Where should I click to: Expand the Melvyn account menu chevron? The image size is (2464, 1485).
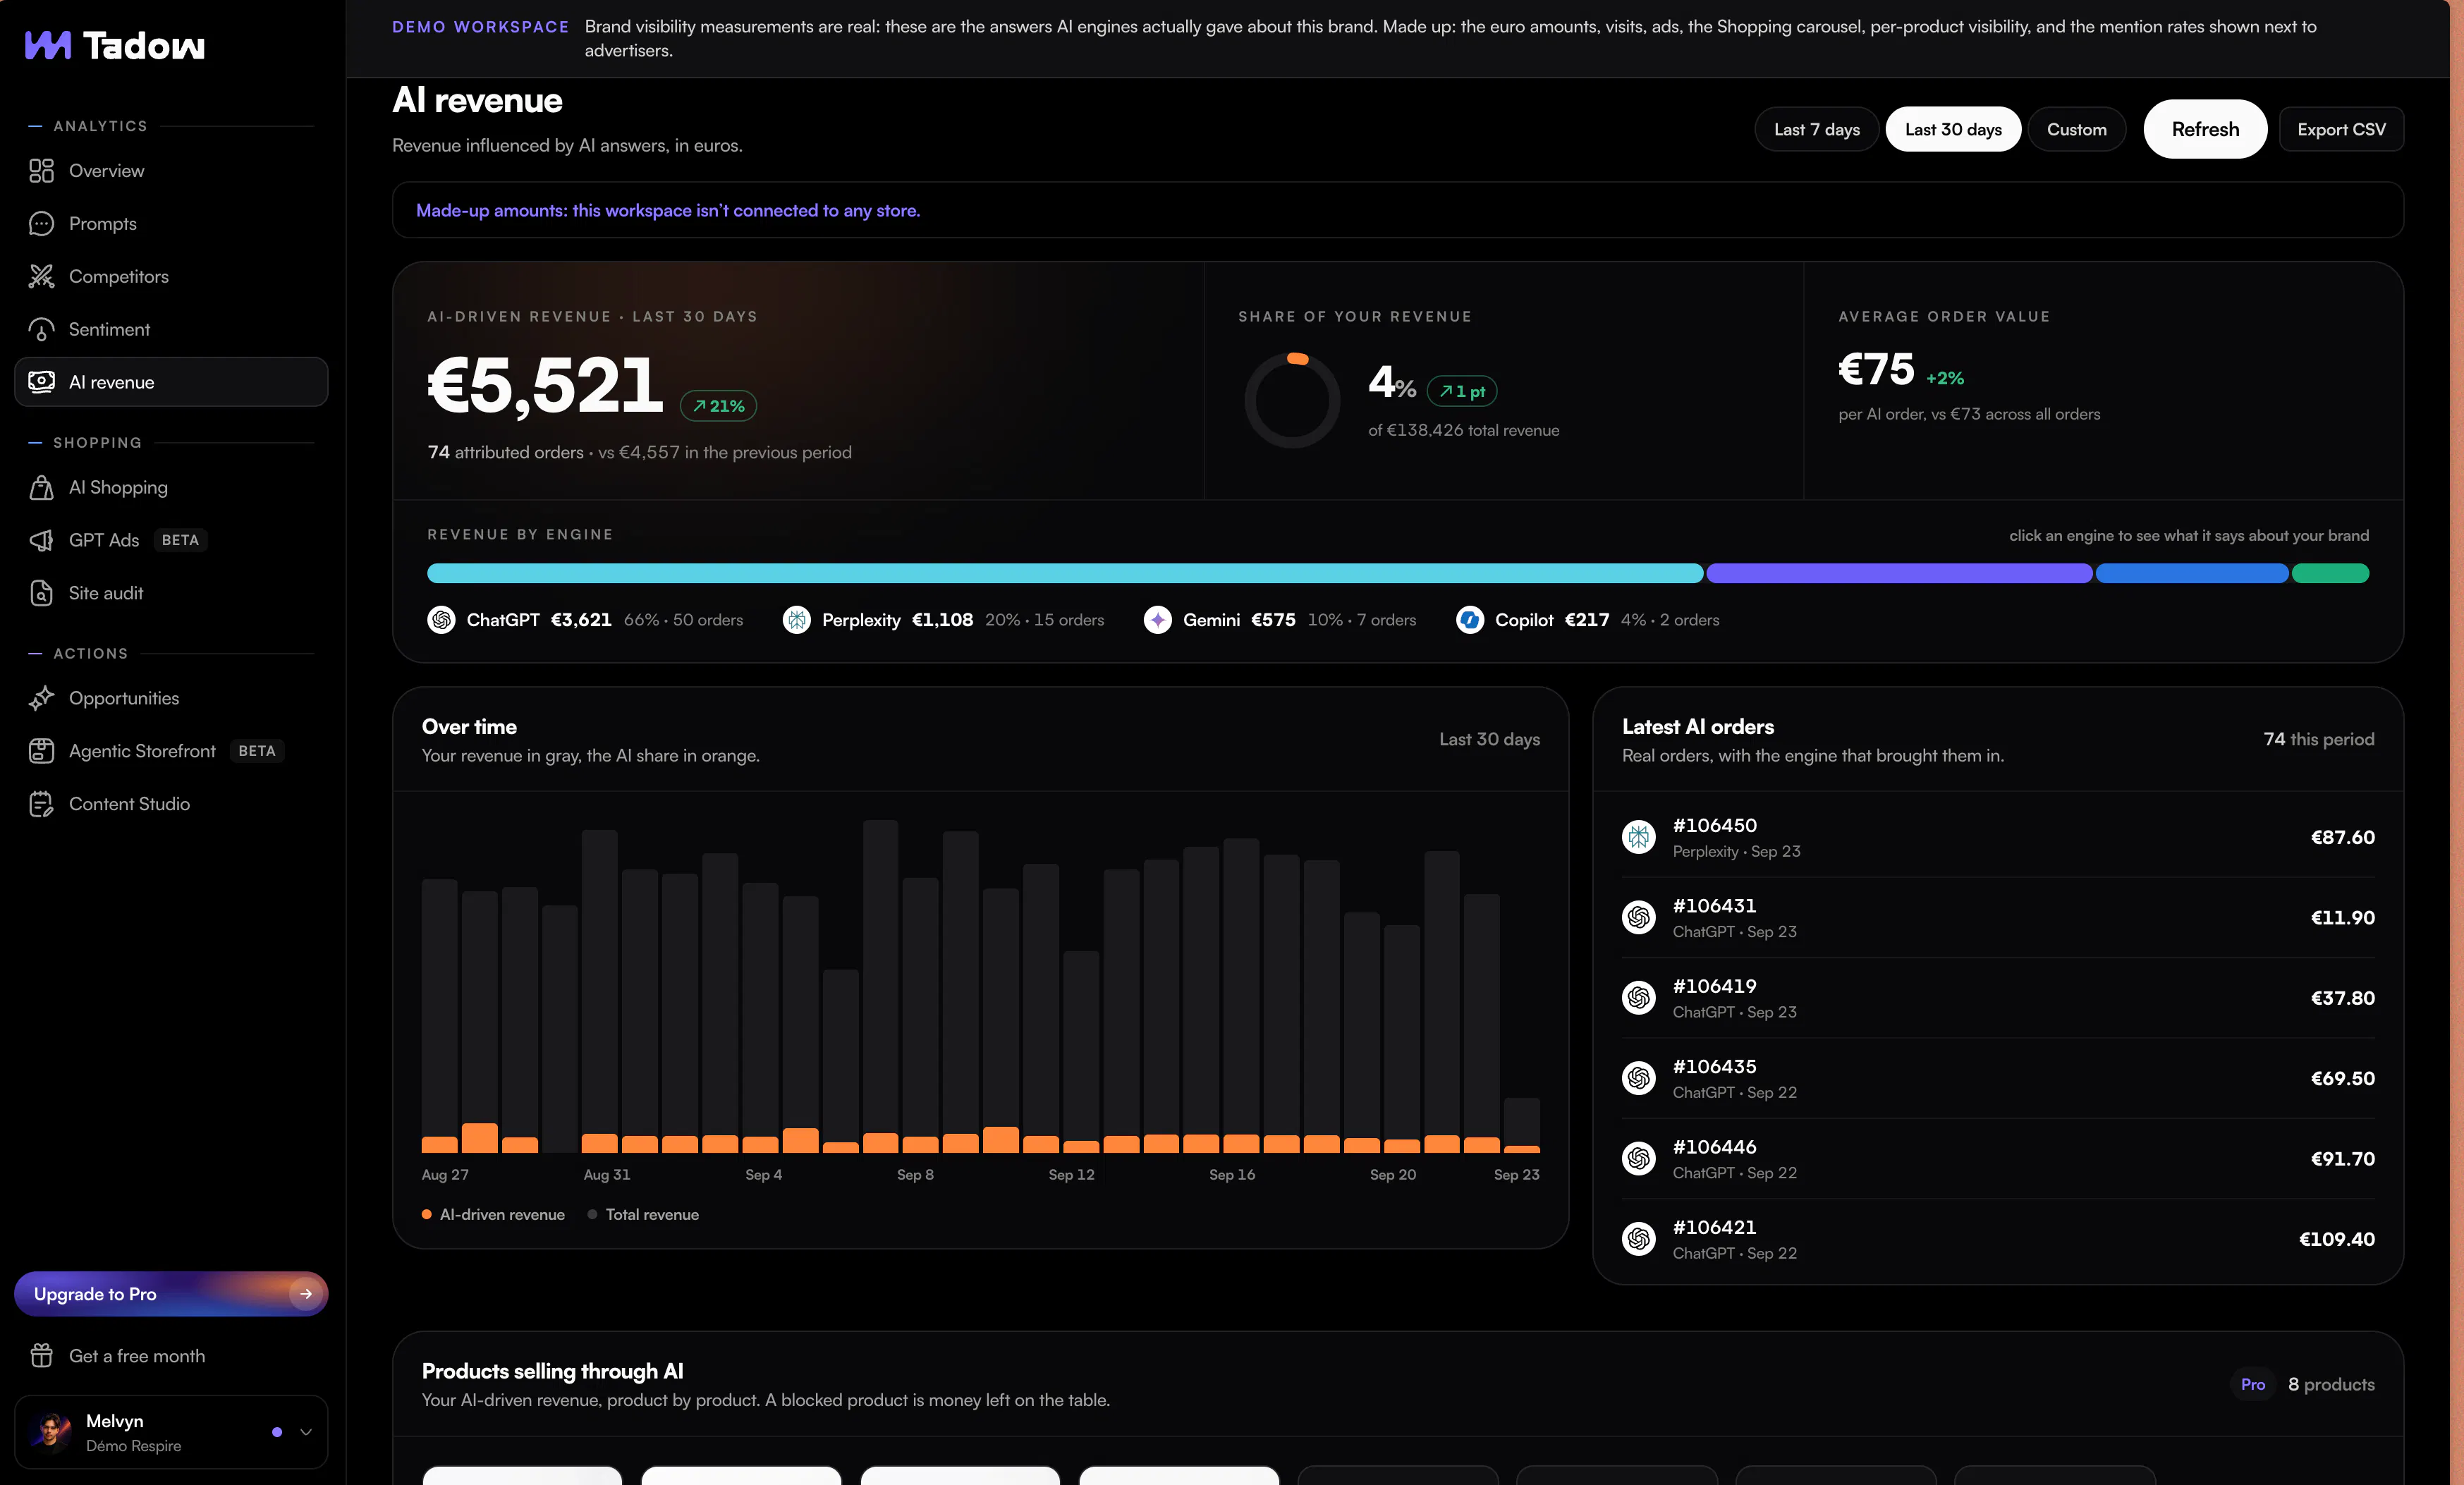tap(306, 1432)
